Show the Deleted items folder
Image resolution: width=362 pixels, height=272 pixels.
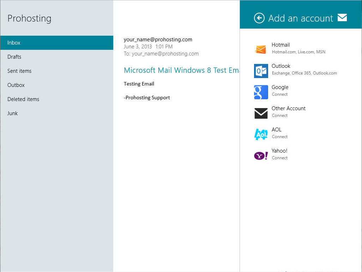(57, 99)
